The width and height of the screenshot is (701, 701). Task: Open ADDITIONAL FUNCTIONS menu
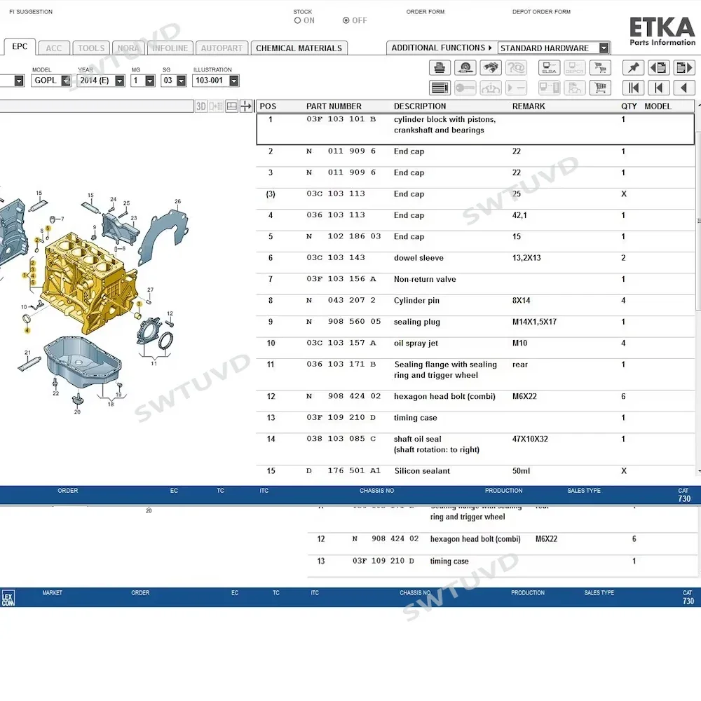tap(441, 48)
